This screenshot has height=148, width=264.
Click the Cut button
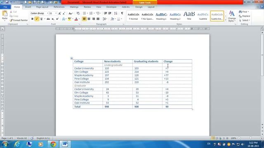click(x=13, y=12)
